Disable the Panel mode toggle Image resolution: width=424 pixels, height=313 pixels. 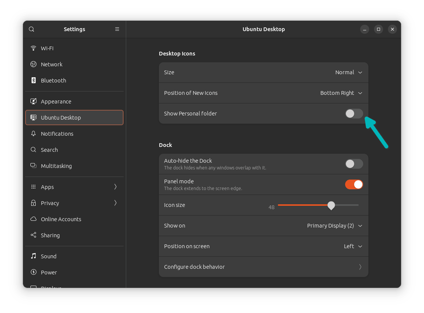point(354,184)
